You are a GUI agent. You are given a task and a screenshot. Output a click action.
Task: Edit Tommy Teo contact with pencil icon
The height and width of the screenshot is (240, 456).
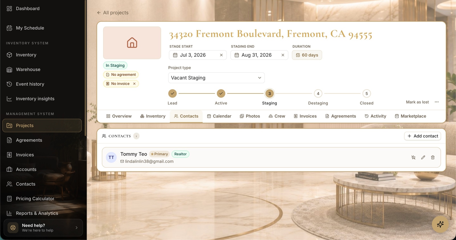tap(423, 157)
